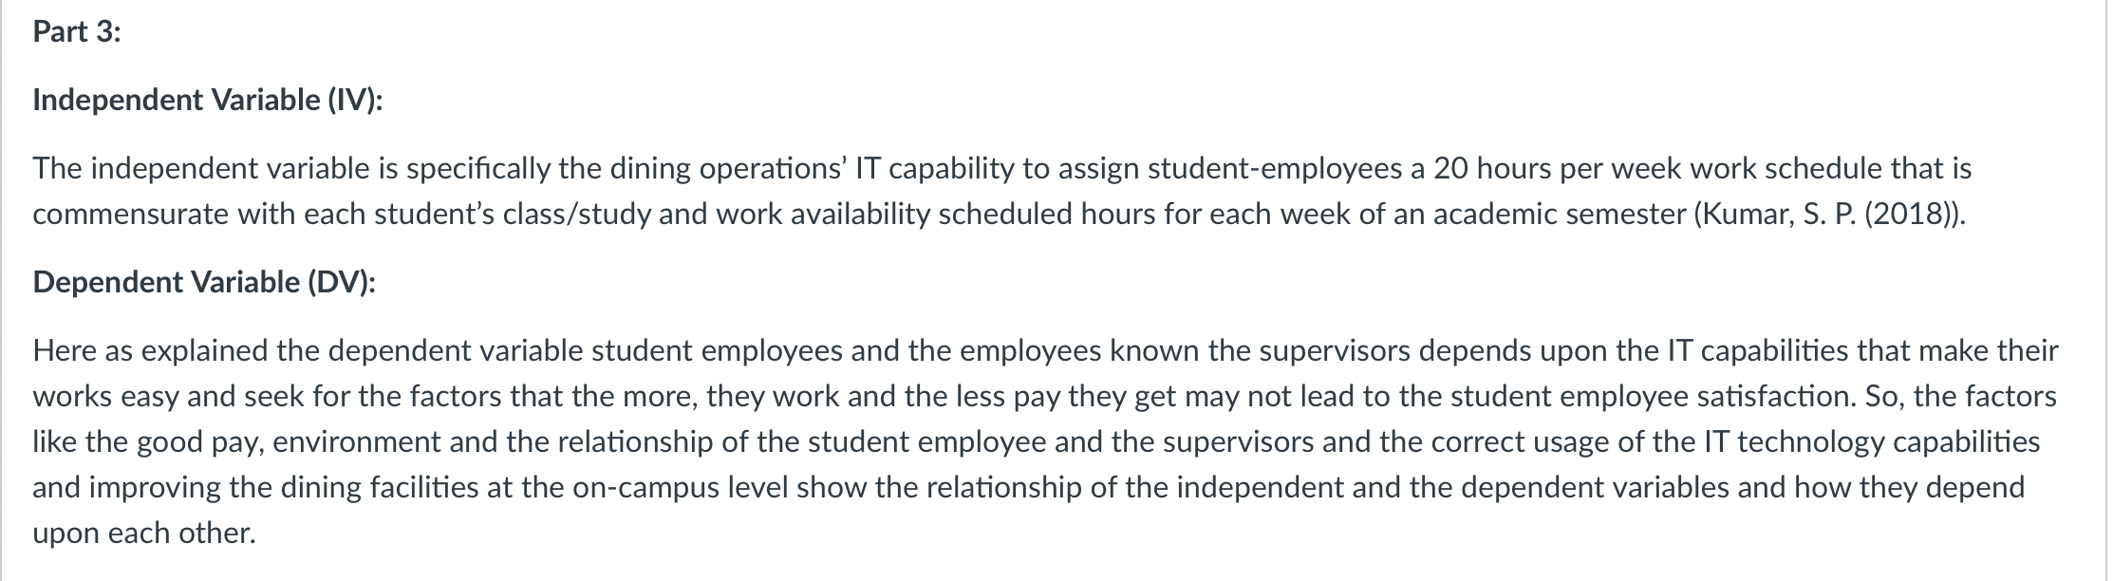This screenshot has width=2113, height=581.
Task: Click 'academic semester' in the IV paragraph
Action: coord(1560,215)
